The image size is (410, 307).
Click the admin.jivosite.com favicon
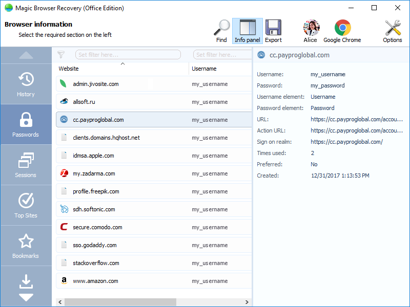[64, 84]
